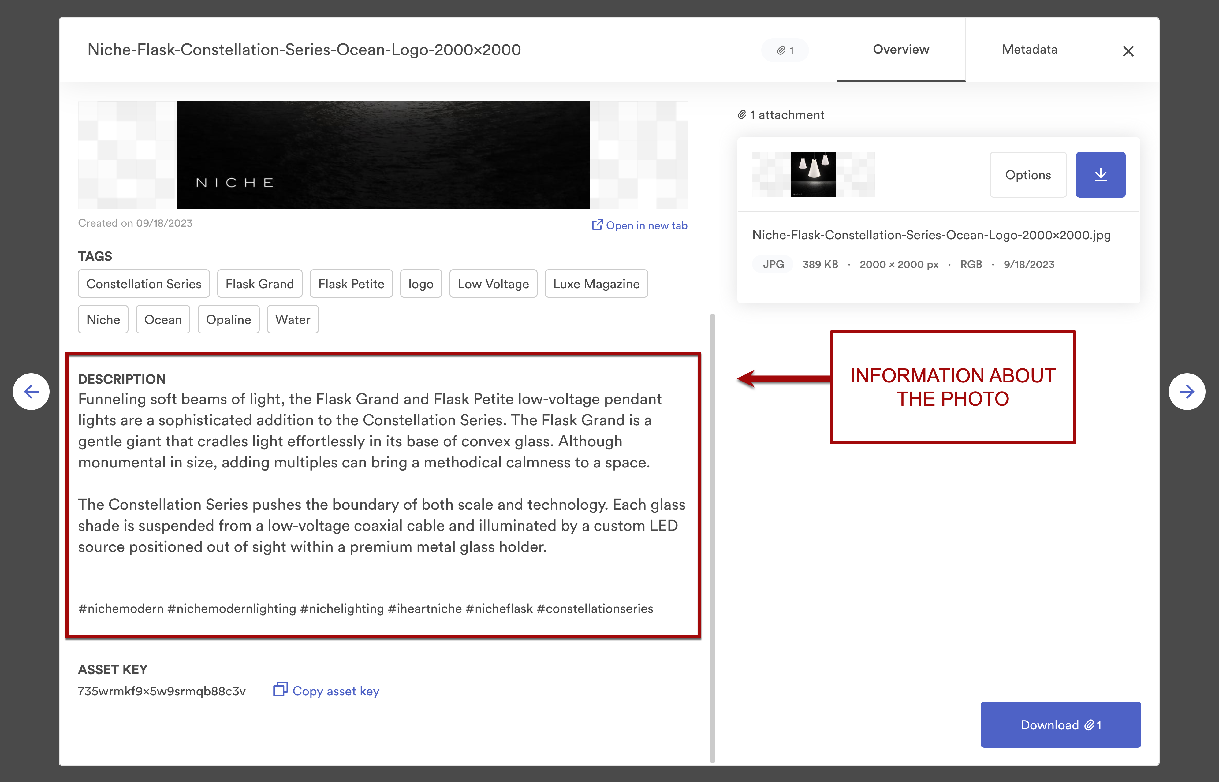Click the #nichemodern hashtag line
This screenshot has height=782, width=1219.
(x=366, y=608)
